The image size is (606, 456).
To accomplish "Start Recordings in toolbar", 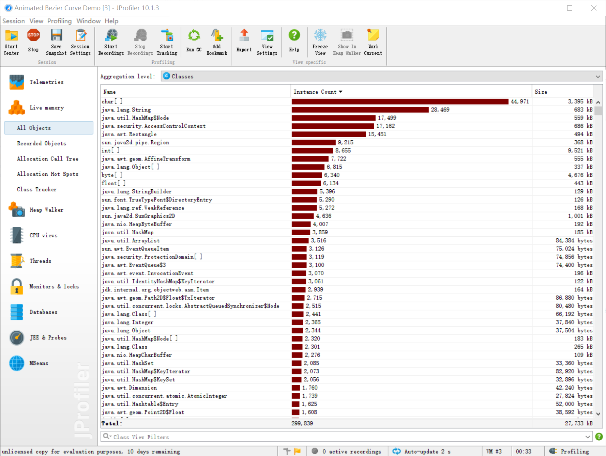I will click(x=111, y=43).
